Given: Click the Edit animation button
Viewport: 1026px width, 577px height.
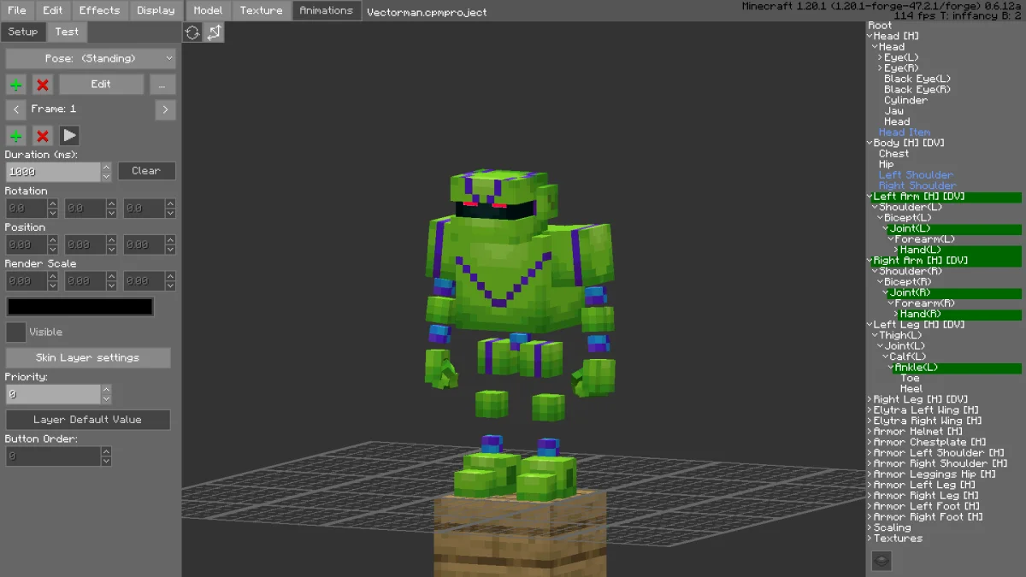Looking at the screenshot, I should pos(101,85).
